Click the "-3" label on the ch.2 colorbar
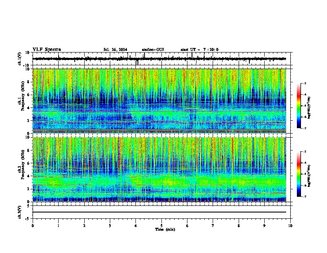The image size is (327, 253). coord(305,152)
